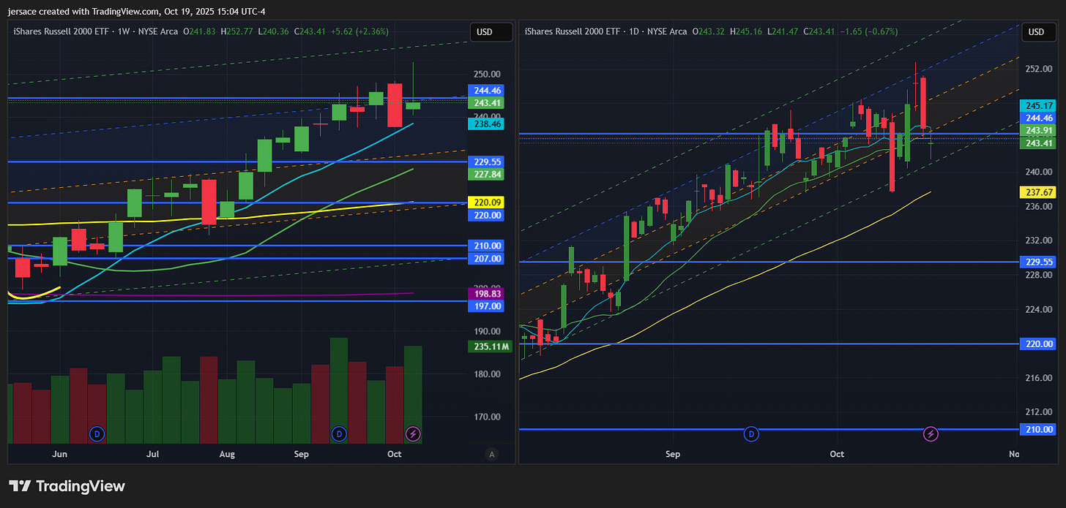Click the 244.46 level label on daily chart
Image resolution: width=1066 pixels, height=508 pixels.
pos(1040,118)
